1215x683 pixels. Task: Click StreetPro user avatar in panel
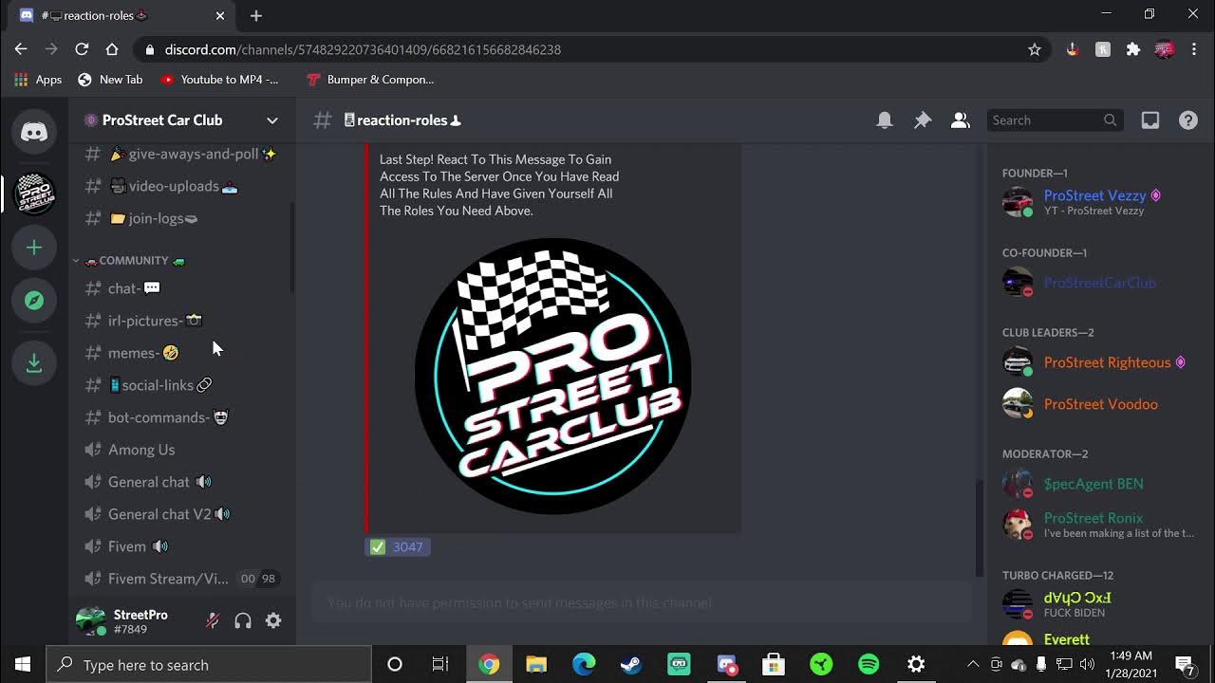tap(91, 620)
